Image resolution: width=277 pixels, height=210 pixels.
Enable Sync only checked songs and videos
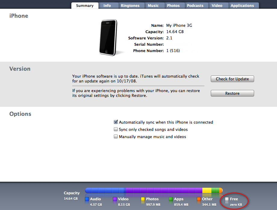tap(116, 129)
